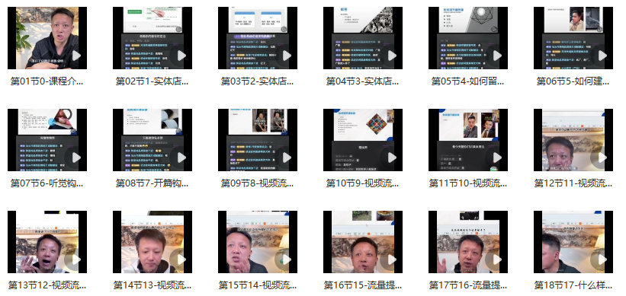
Task: Select file name 第10节9-视频流...
Action: [363, 183]
